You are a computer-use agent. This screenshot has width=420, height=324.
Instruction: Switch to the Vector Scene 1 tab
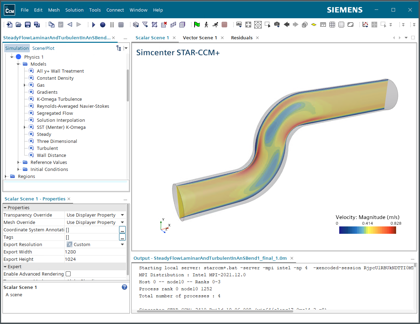coord(200,38)
